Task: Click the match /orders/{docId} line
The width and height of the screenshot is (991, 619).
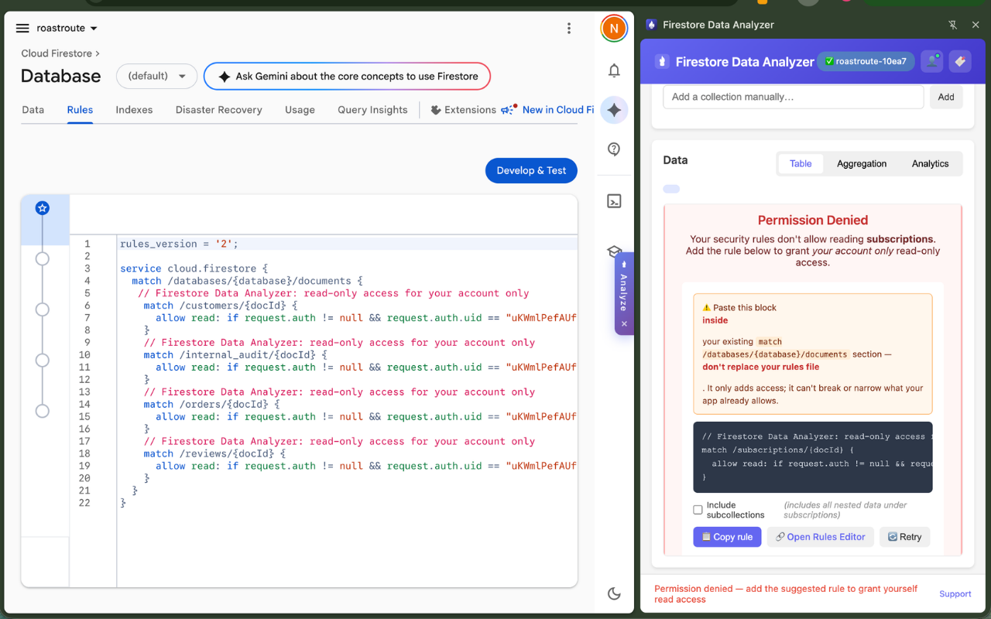Action: (211, 405)
